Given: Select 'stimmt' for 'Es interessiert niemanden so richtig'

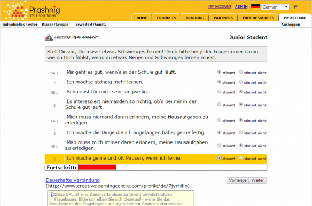Looking at the screenshot, I should pos(219,105).
